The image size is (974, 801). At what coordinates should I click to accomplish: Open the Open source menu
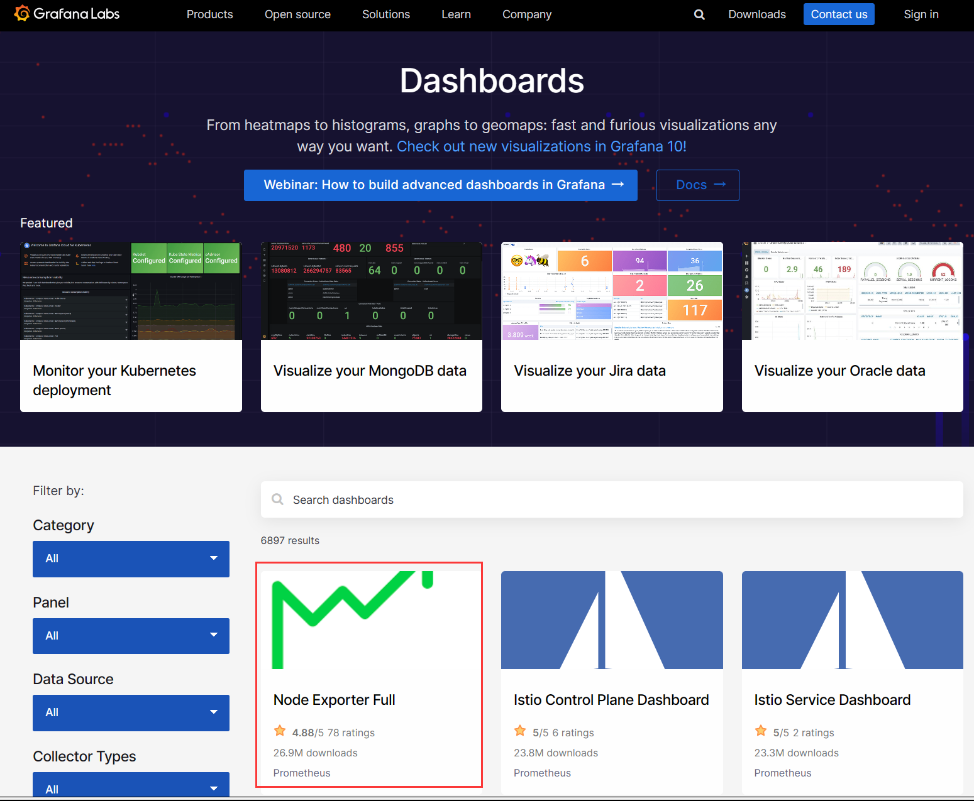click(297, 14)
